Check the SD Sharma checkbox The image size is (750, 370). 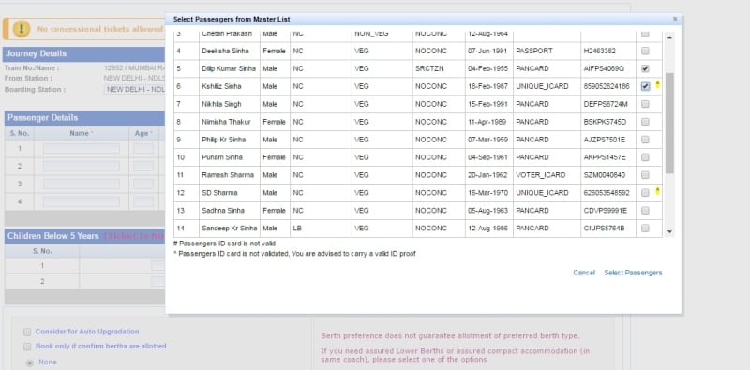[x=645, y=193]
